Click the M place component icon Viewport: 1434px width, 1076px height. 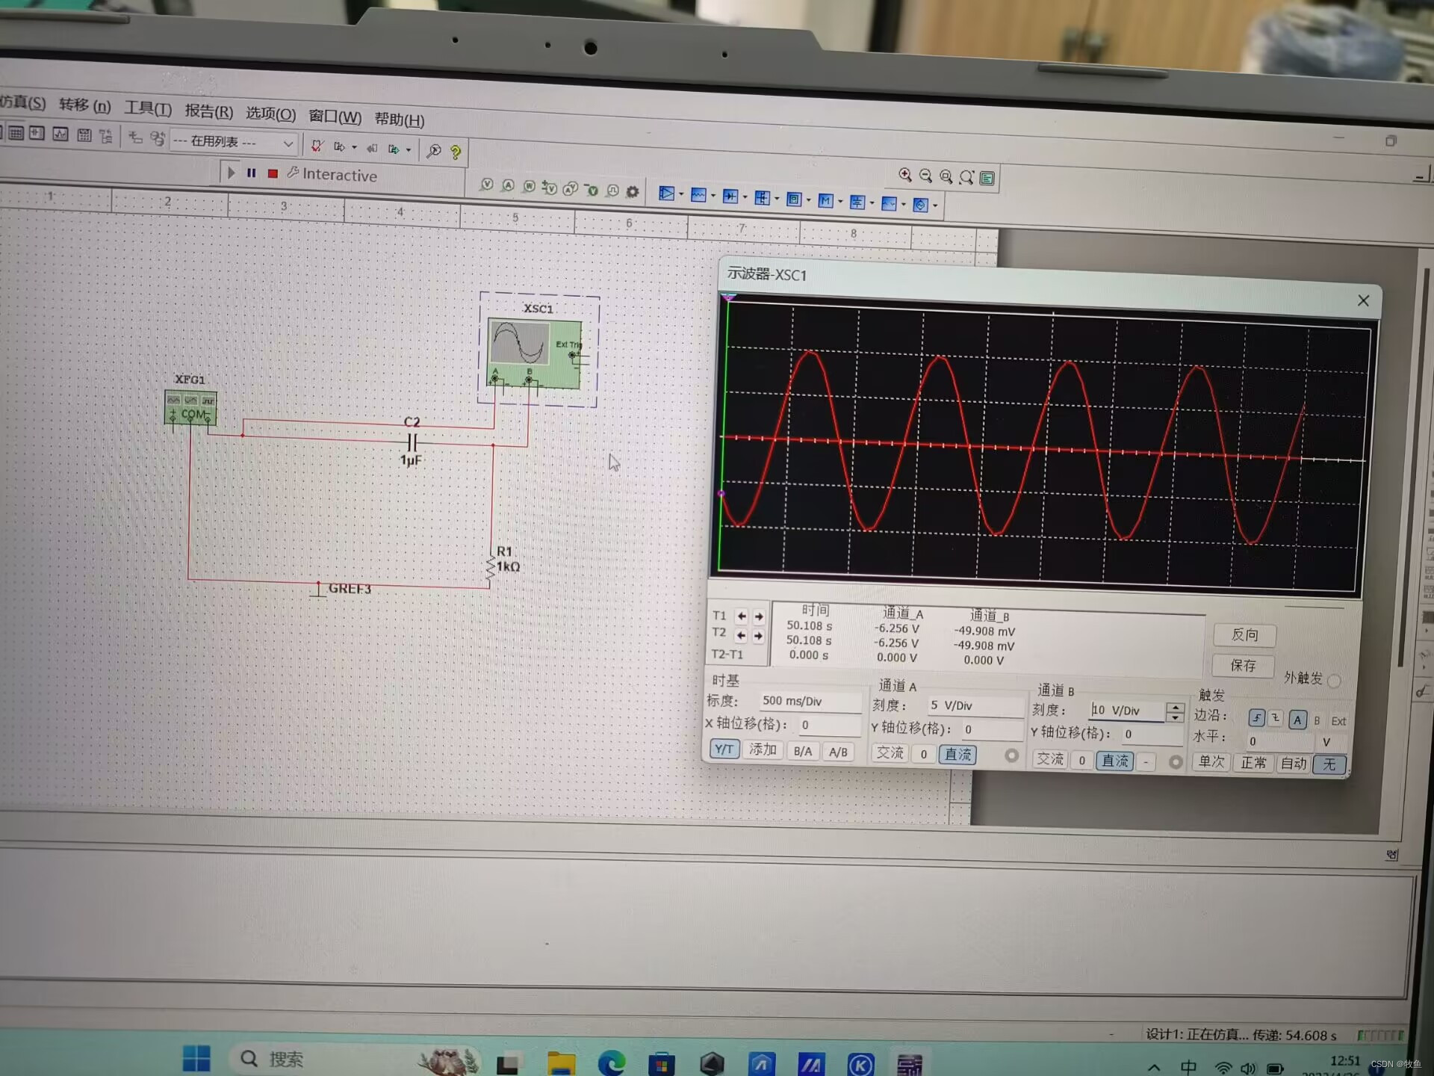click(x=825, y=201)
